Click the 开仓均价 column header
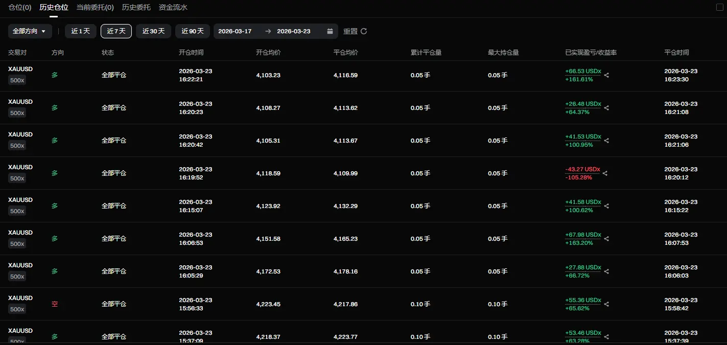 pyautogui.click(x=268, y=53)
